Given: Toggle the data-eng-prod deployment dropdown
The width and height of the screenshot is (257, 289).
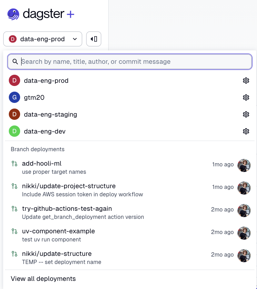Looking at the screenshot, I should [x=43, y=39].
